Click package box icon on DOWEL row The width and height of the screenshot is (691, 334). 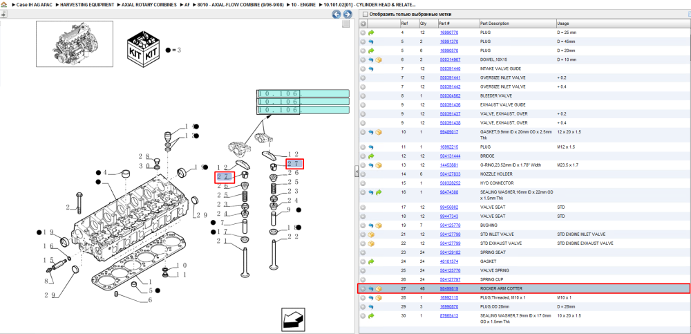tap(379, 59)
